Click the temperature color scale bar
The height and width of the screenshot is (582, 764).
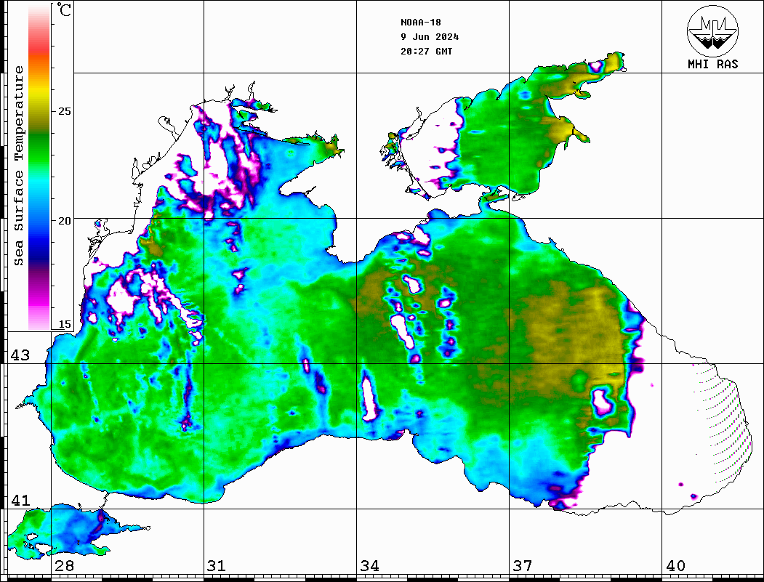(x=39, y=167)
